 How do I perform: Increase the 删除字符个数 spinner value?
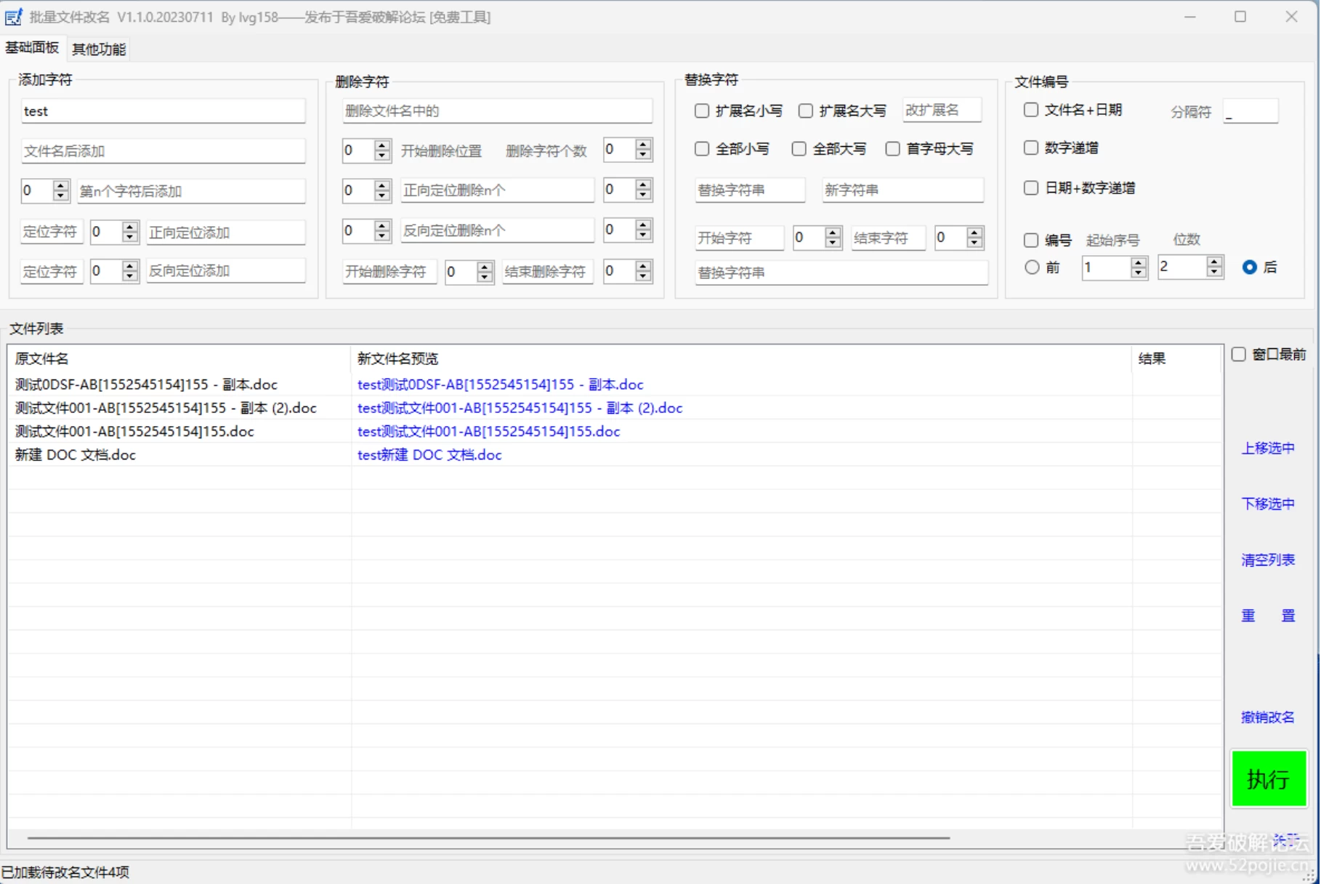tap(643, 145)
